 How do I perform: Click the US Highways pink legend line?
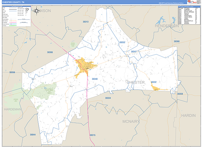[x=13, y=23]
